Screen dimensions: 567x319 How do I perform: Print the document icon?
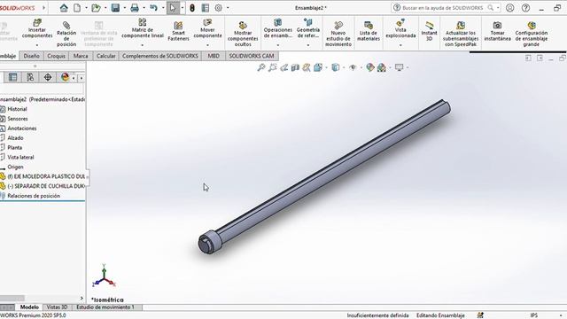pyautogui.click(x=135, y=8)
